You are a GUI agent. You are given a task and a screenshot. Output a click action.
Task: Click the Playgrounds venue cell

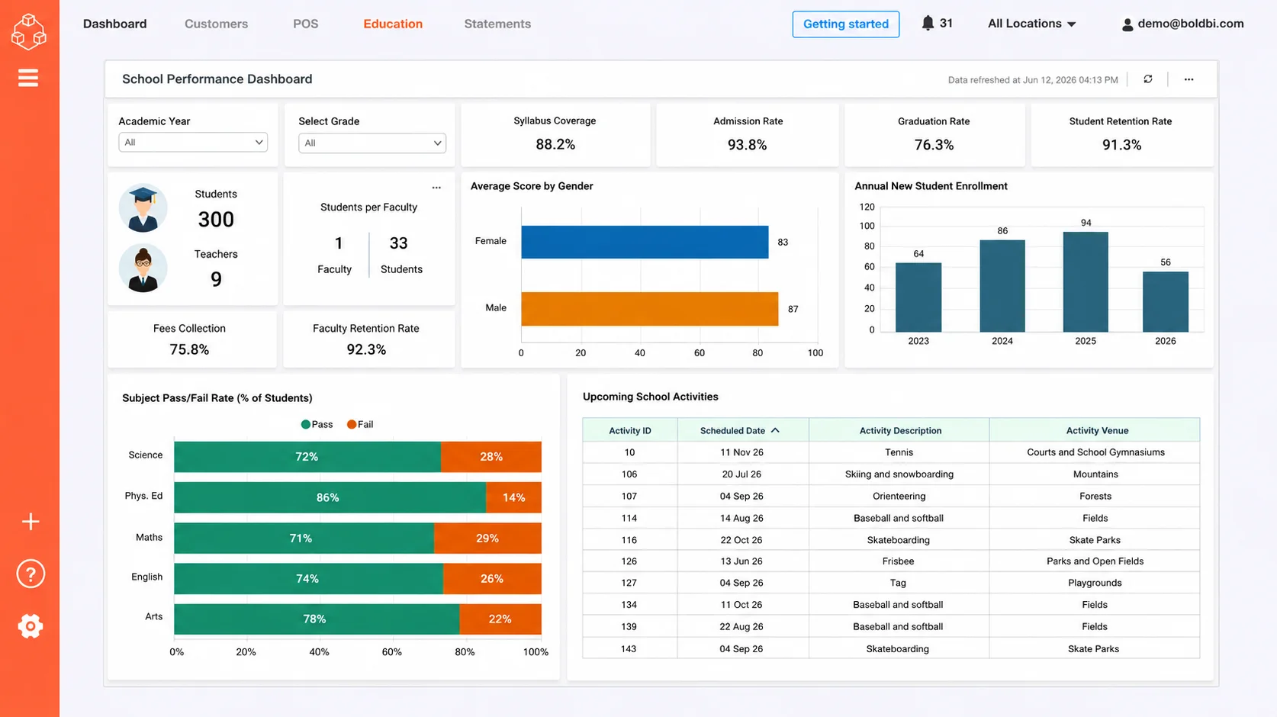pos(1095,583)
